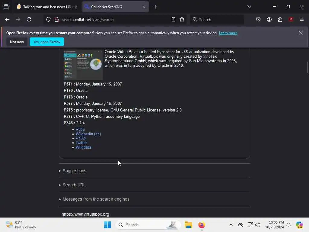Click the Firefox toolbar Search box

click(217, 20)
